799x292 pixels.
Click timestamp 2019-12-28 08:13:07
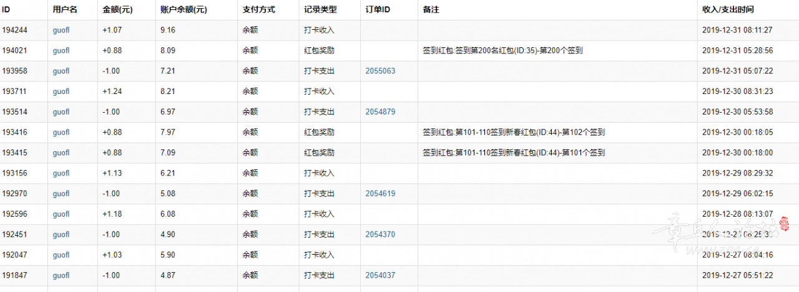(737, 214)
